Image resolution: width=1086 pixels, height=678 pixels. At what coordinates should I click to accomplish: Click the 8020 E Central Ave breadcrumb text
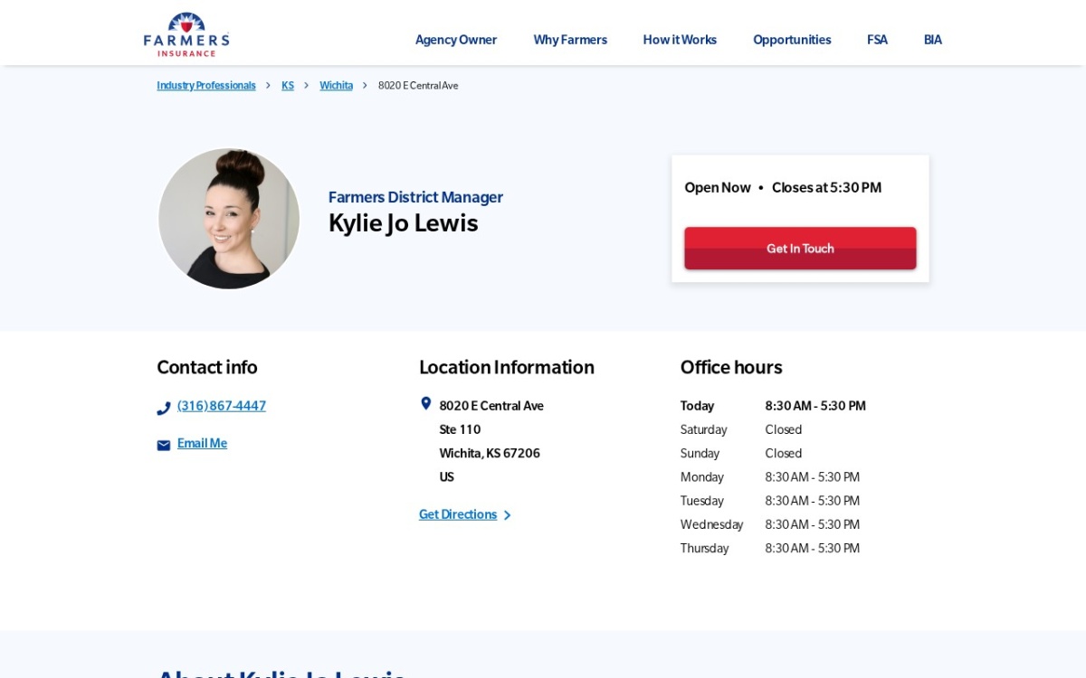(418, 85)
